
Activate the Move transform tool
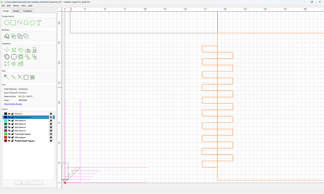pyautogui.click(x=7, y=50)
